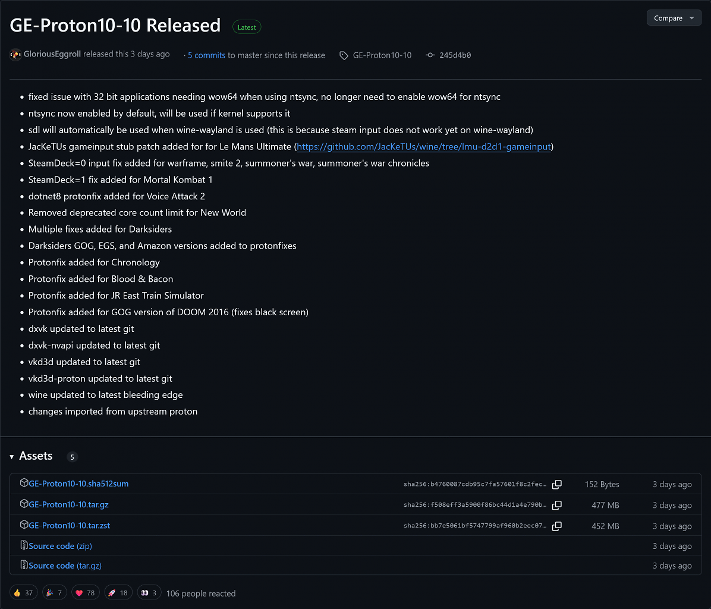711x609 pixels.
Task: Download GE-Proton10-10.tar.gz
Action: coord(68,505)
